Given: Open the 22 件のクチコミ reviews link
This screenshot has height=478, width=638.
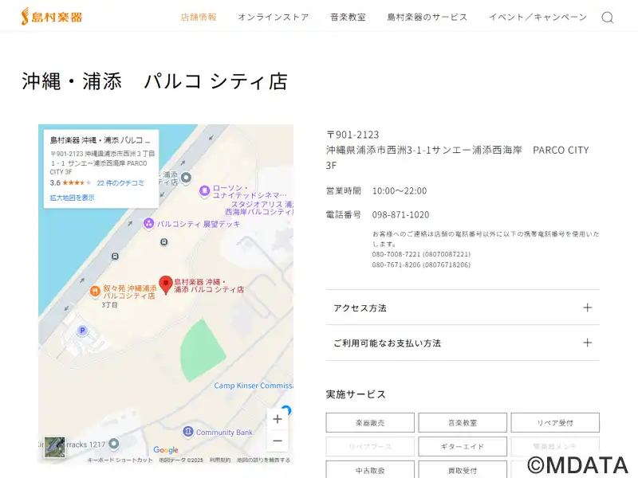Looking at the screenshot, I should (120, 183).
